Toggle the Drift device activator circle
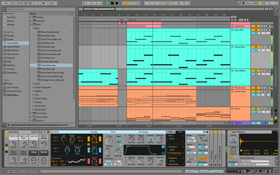This screenshot has height=175, width=280. 52,132
